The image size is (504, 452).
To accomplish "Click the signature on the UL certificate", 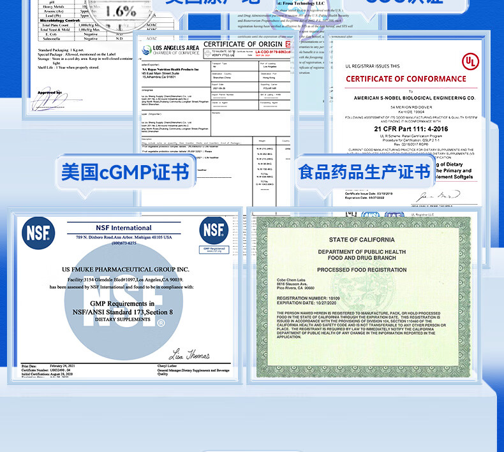I will (x=438, y=196).
